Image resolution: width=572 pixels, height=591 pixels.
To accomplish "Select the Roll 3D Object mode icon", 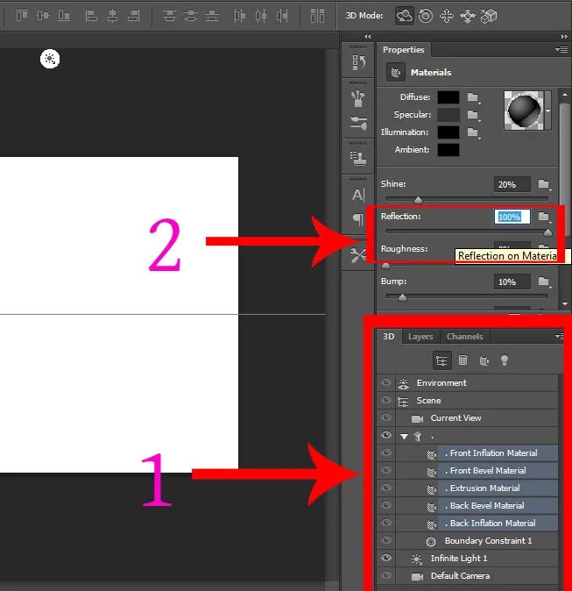I will tap(426, 16).
